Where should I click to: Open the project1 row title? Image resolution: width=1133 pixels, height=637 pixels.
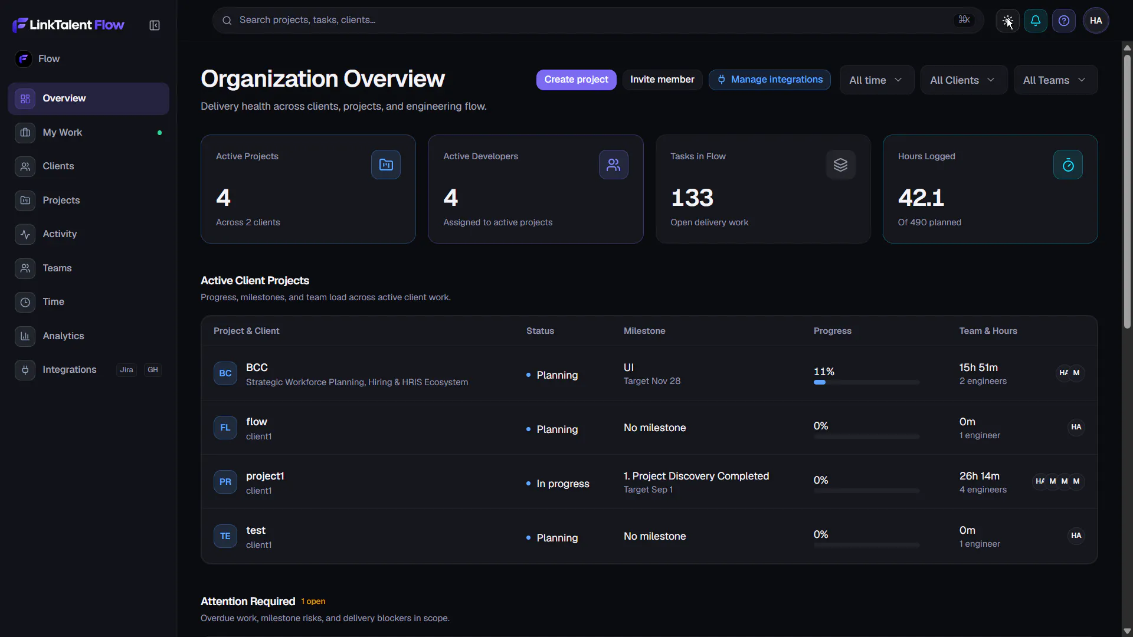(265, 476)
